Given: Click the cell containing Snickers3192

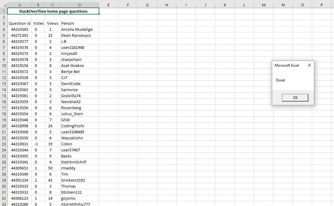Looking at the screenshot, I should point(80,180).
